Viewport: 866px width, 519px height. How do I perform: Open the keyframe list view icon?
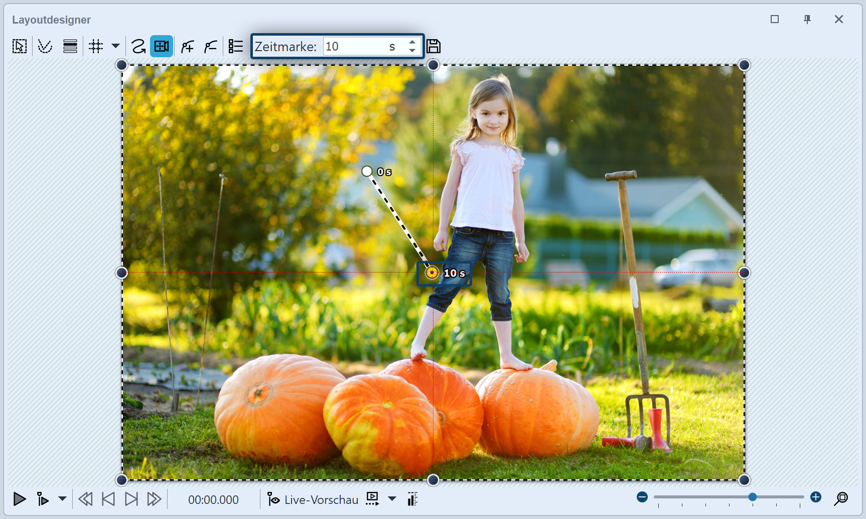tap(235, 47)
